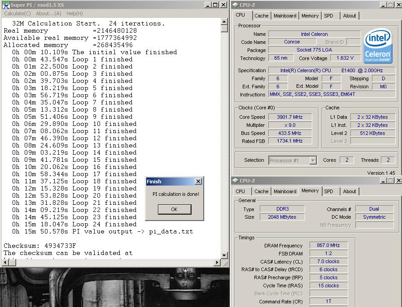402x307 pixels.
Task: Click the lower CPU-Z title bar icon
Action: (235, 180)
